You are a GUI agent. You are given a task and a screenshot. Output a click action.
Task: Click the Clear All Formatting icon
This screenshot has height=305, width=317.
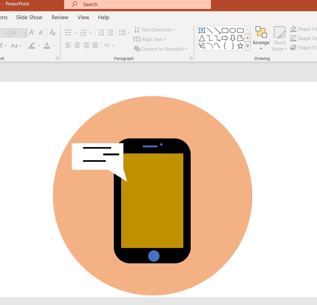click(x=53, y=33)
